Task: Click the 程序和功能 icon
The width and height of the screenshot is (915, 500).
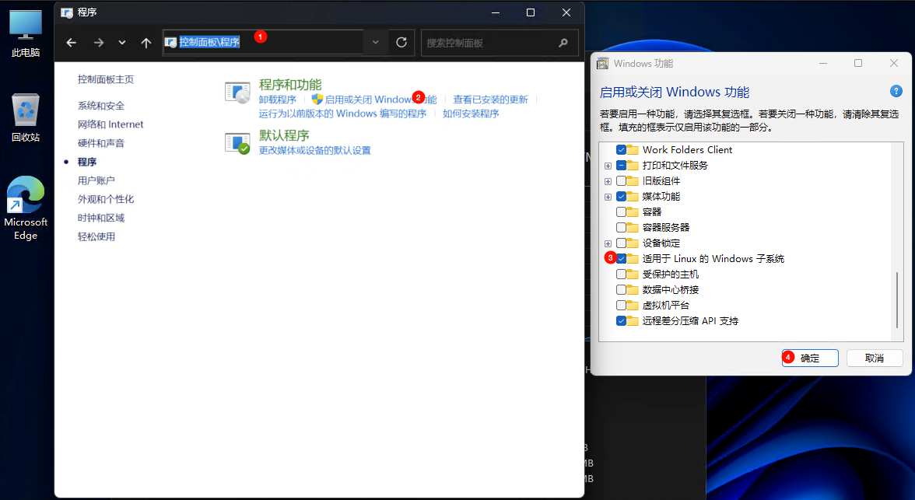Action: (237, 93)
